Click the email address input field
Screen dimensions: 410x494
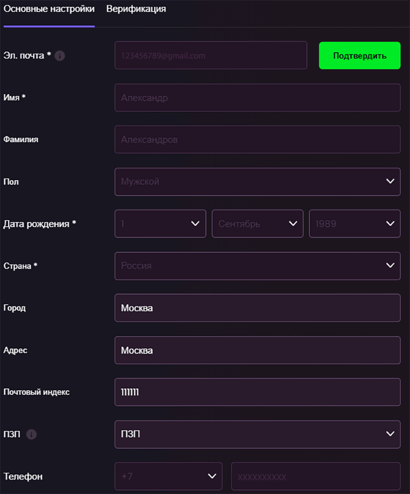211,55
